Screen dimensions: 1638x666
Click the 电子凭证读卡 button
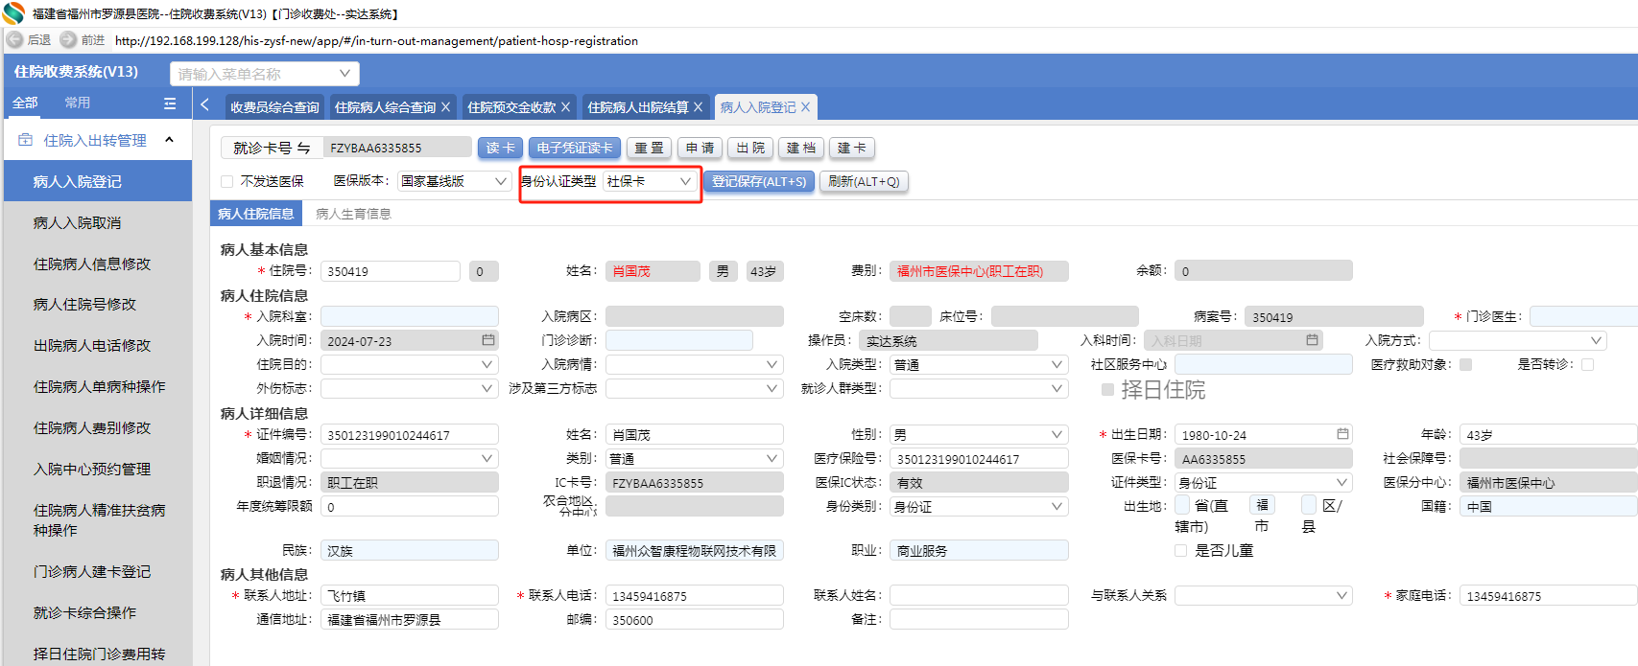575,148
